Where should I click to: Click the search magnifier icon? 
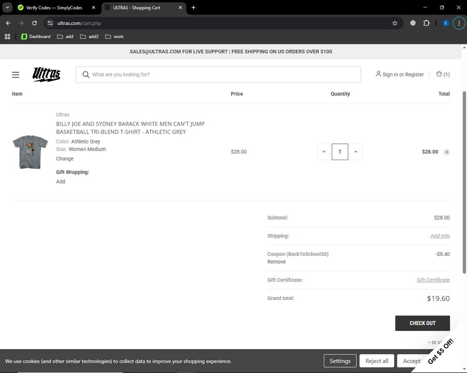[x=86, y=75]
